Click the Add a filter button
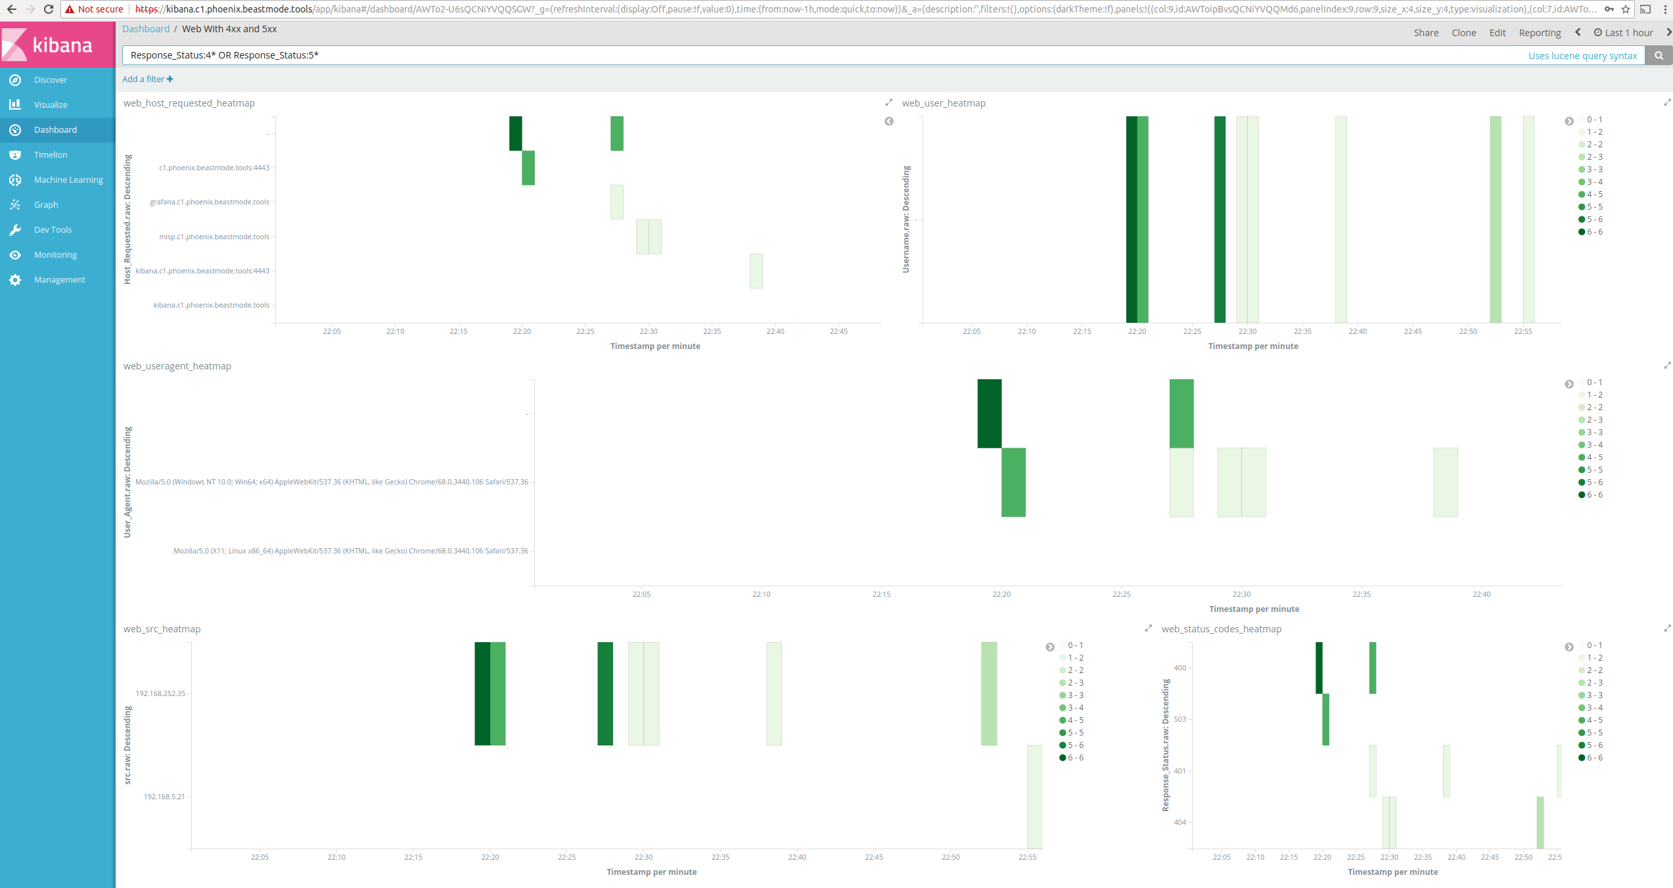This screenshot has height=888, width=1673. pyautogui.click(x=147, y=79)
